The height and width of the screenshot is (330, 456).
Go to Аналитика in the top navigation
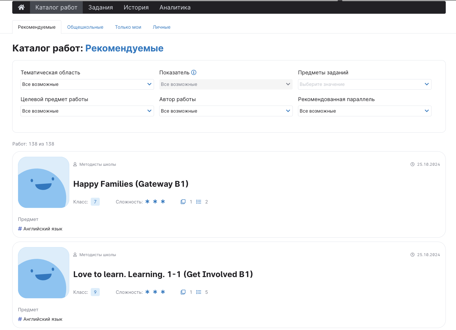pyautogui.click(x=175, y=7)
